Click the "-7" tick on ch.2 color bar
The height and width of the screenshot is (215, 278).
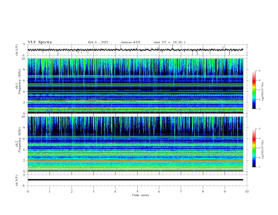click(x=259, y=167)
